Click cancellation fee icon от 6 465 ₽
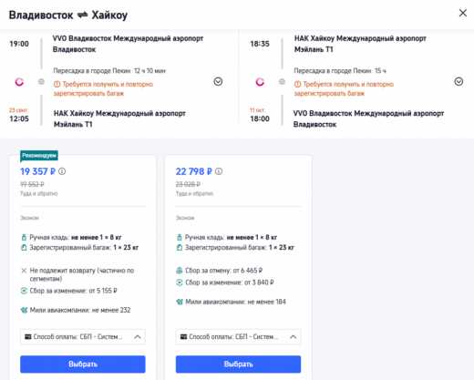Viewport: 474px width, 380px height. pyautogui.click(x=180, y=271)
